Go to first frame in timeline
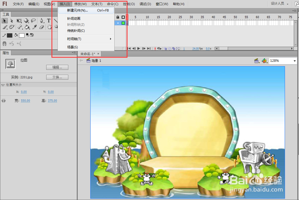This screenshot has width=299, height=200. point(129,49)
